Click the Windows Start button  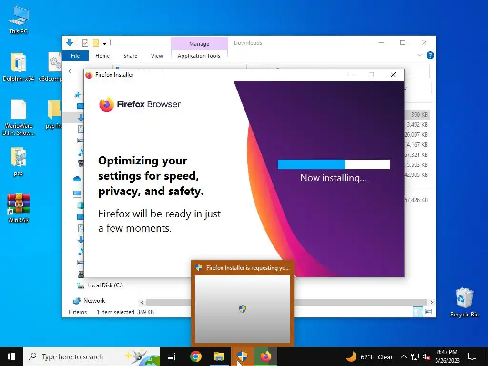(x=11, y=356)
